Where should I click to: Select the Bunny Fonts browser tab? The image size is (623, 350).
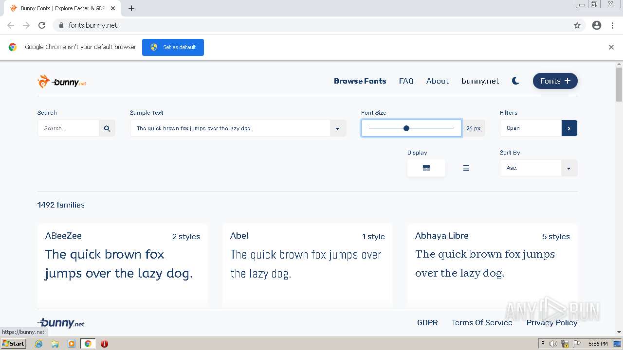tap(62, 8)
